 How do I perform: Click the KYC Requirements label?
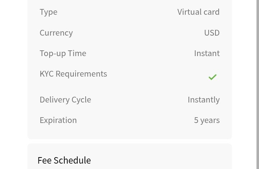point(73,74)
